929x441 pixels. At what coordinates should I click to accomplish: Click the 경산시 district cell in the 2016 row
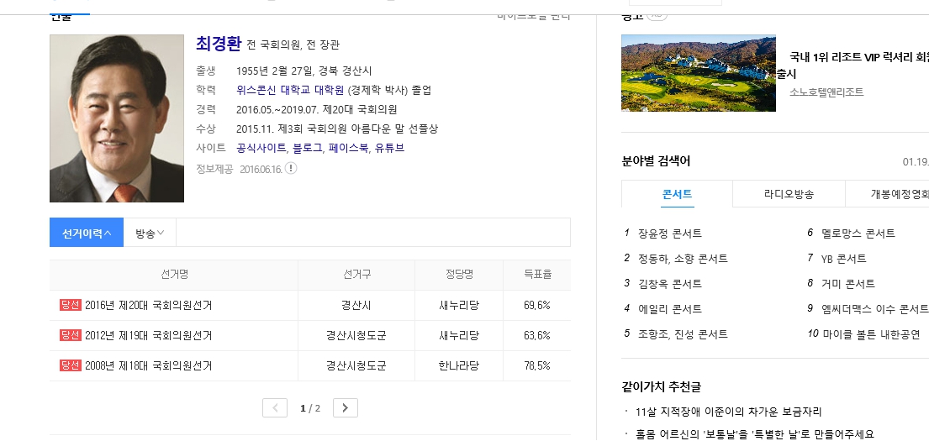(356, 306)
